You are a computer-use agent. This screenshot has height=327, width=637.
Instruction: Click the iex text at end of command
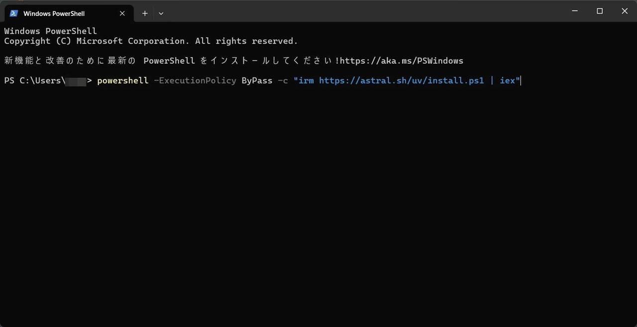pos(507,81)
